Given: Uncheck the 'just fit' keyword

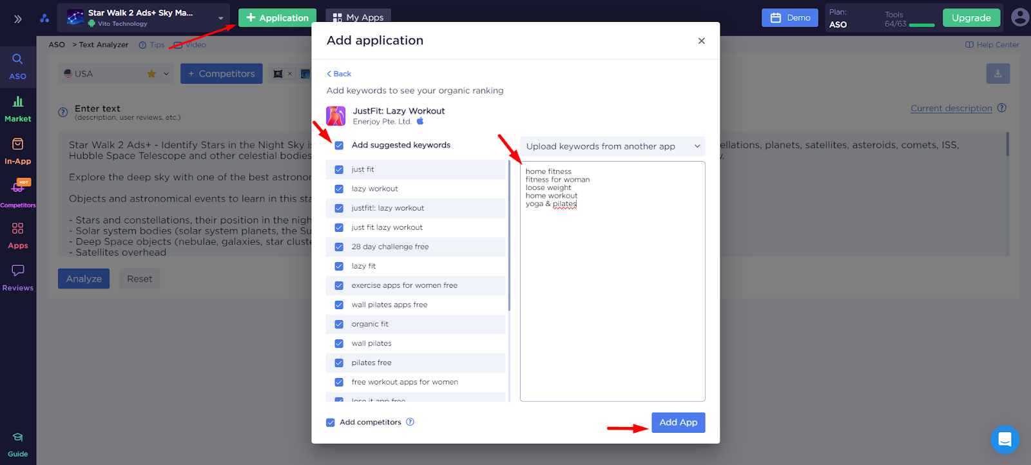Looking at the screenshot, I should click(339, 170).
